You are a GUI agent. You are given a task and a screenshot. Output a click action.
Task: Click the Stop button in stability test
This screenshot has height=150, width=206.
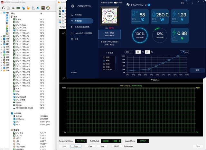pos(76,146)
